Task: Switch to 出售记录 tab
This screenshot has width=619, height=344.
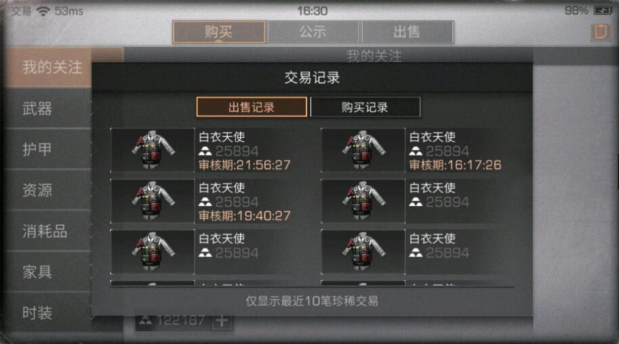Action: (x=252, y=107)
